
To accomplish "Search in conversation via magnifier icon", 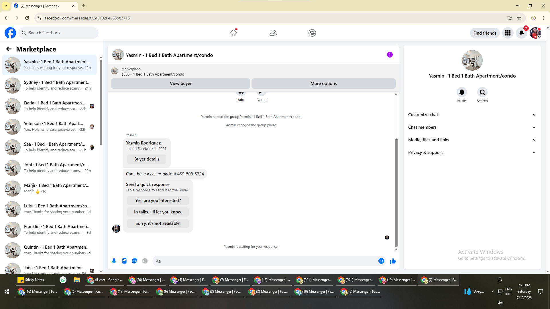I will click(x=482, y=92).
